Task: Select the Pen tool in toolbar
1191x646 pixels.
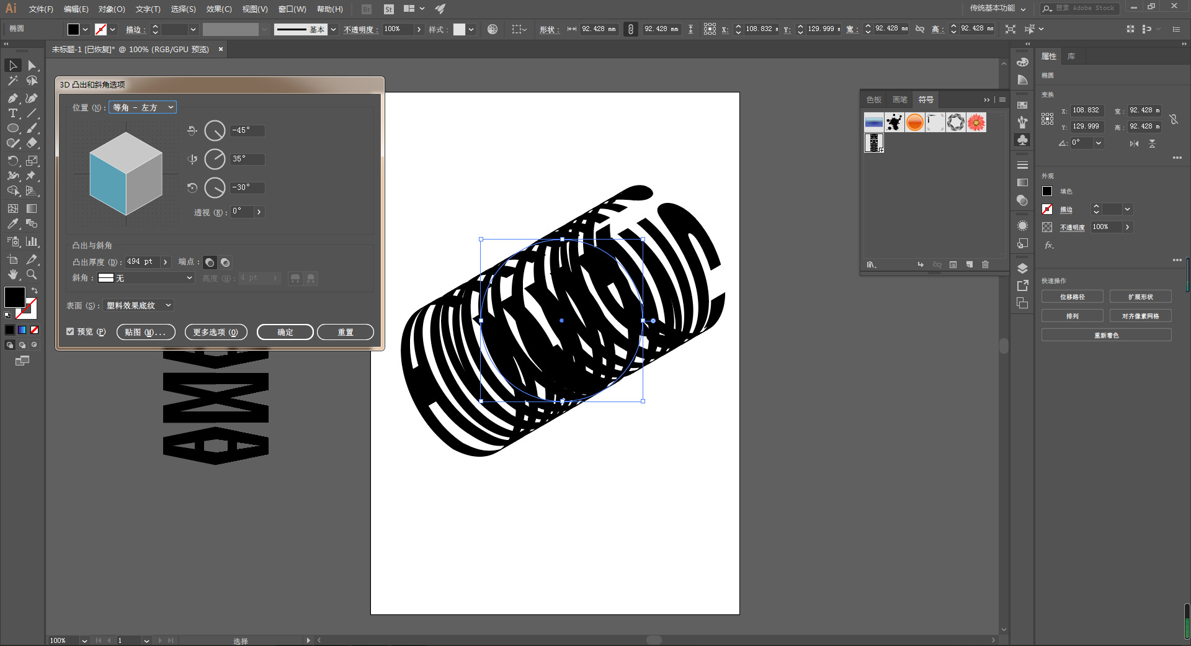Action: [x=12, y=98]
